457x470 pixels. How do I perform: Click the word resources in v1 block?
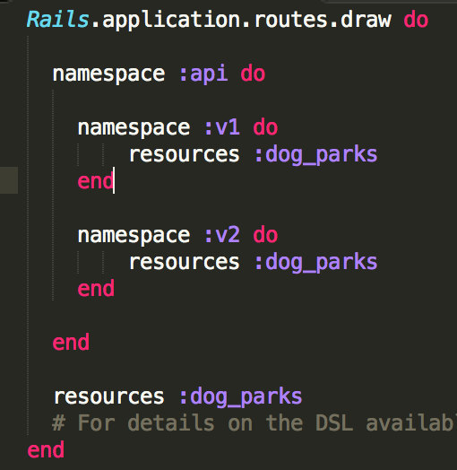pyautogui.click(x=185, y=154)
